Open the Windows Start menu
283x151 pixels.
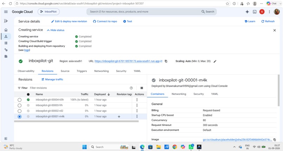pyautogui.click(x=85, y=147)
